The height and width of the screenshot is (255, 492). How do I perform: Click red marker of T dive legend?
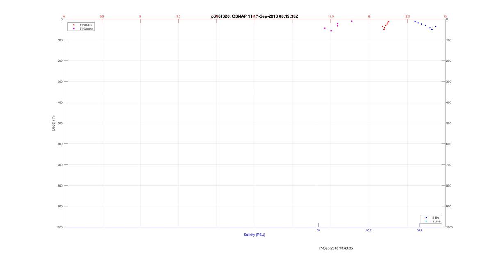click(74, 25)
